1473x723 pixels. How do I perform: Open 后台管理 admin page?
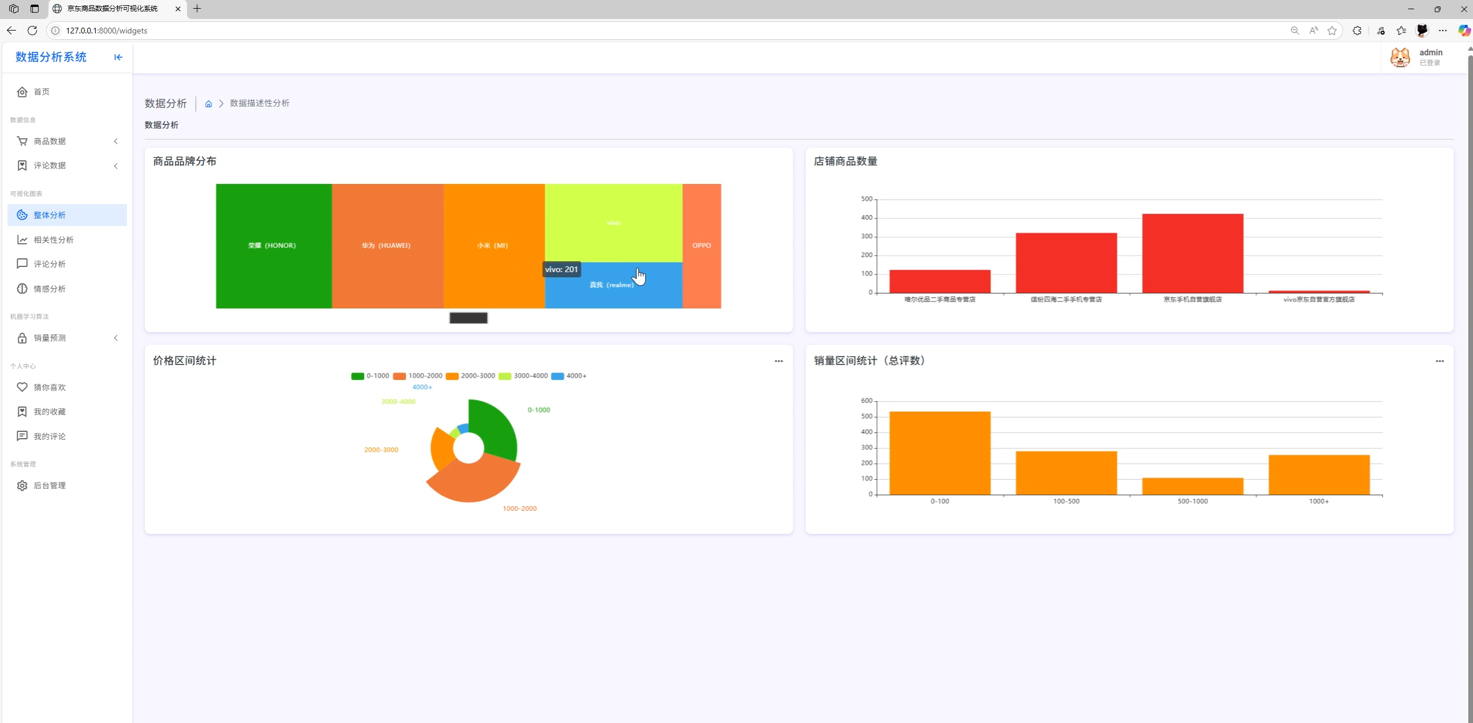coord(67,485)
